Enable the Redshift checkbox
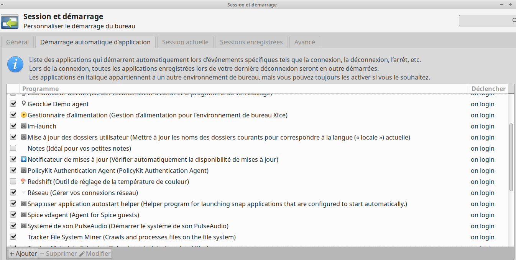 (13, 182)
